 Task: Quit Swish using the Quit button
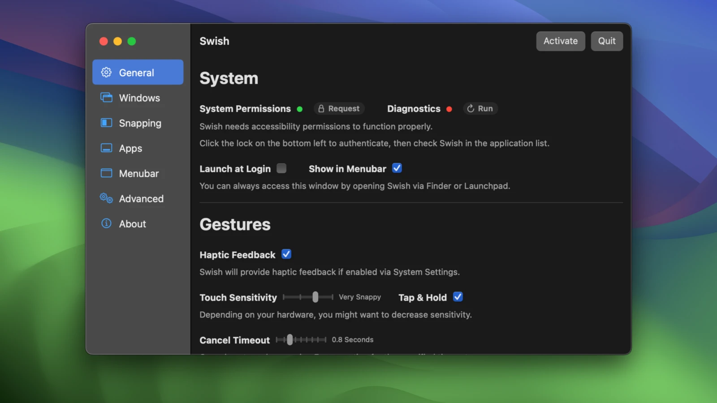click(x=606, y=41)
